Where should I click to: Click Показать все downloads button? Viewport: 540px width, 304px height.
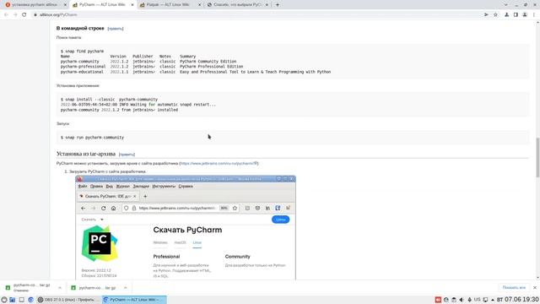pyautogui.click(x=514, y=287)
